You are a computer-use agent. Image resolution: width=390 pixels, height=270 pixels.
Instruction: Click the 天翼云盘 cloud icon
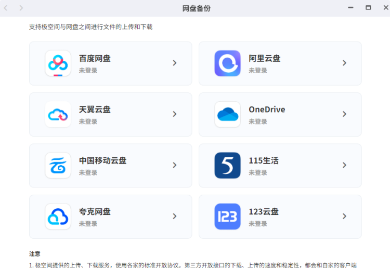[58, 114]
